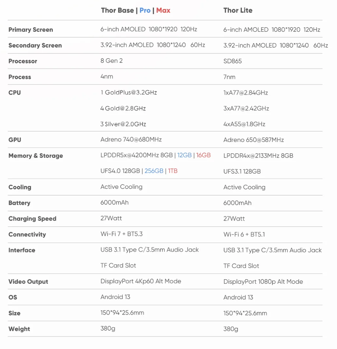Click the Weight row label
This screenshot has height=349, width=337.
19,329
